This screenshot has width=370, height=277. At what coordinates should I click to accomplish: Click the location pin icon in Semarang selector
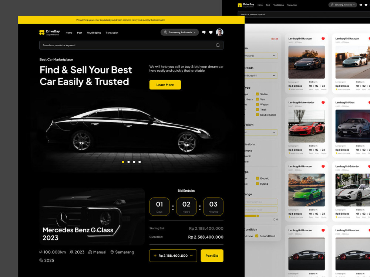pyautogui.click(x=165, y=32)
